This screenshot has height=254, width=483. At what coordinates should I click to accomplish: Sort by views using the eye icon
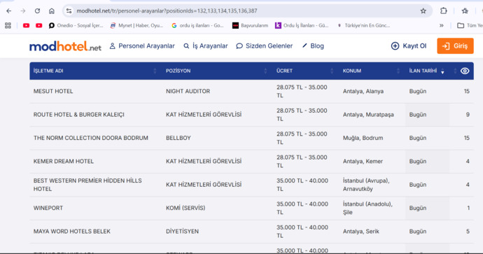(465, 71)
